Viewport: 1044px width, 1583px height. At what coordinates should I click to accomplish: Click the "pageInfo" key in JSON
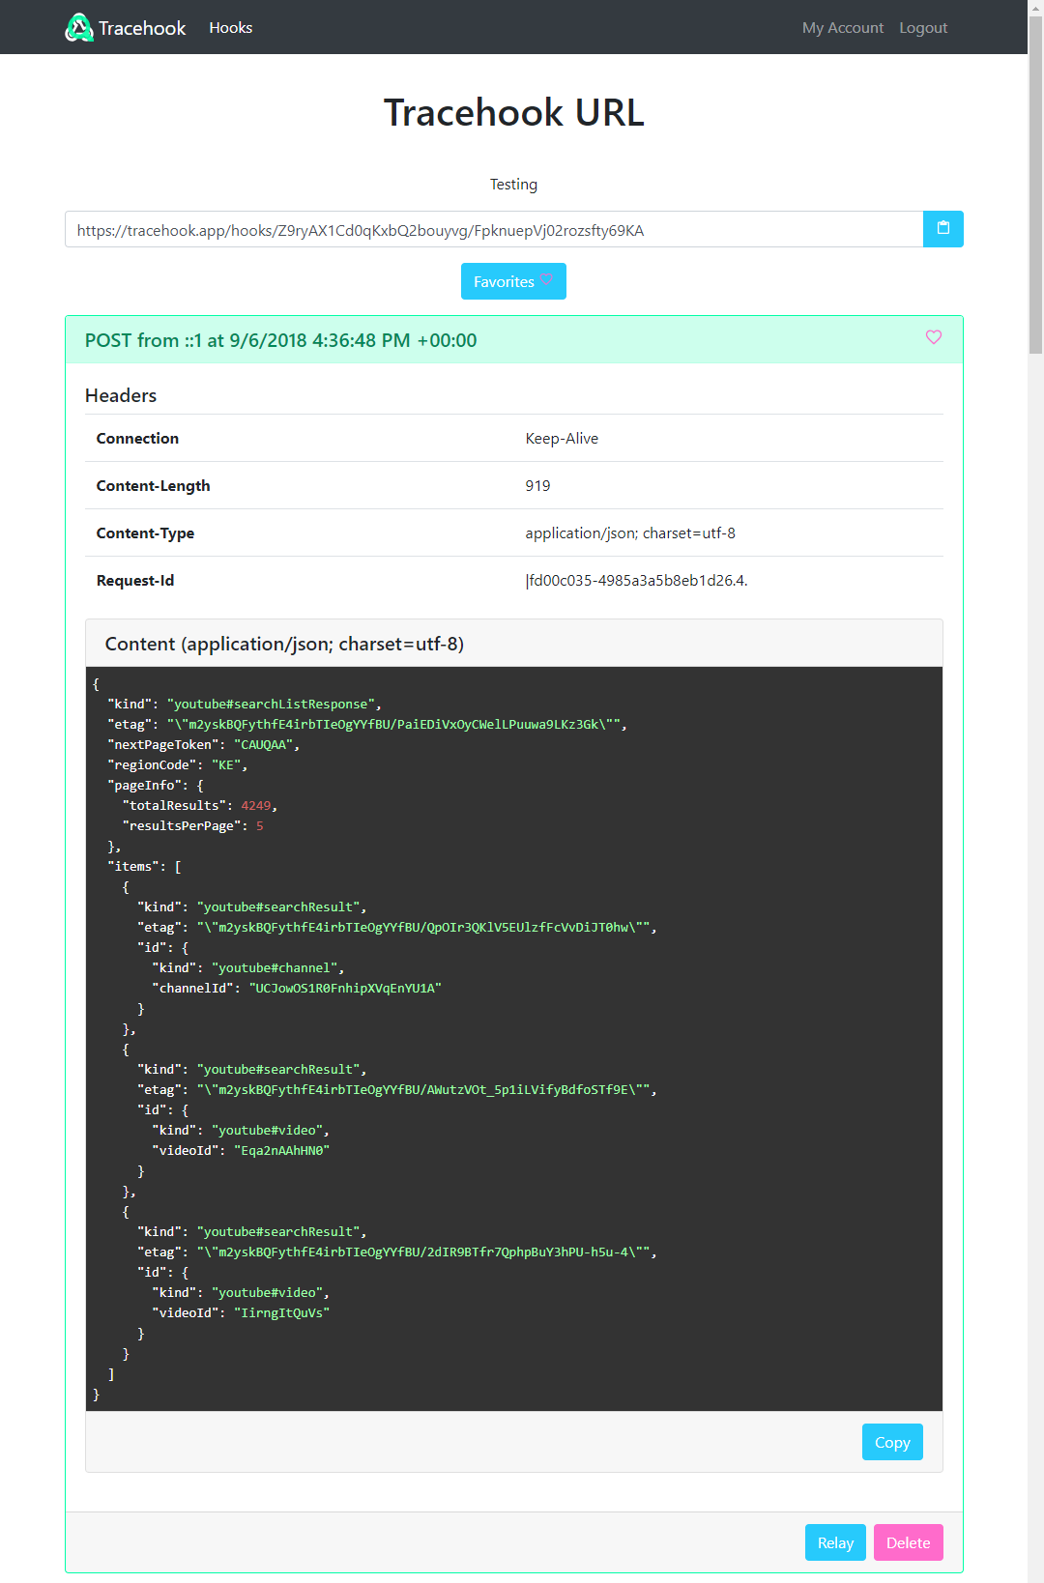(x=145, y=786)
